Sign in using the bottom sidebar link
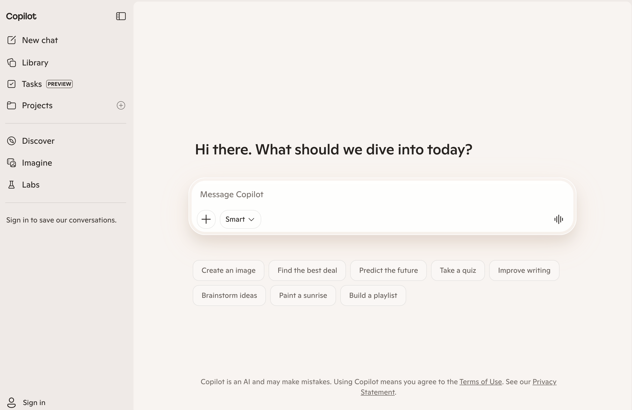Image resolution: width=632 pixels, height=410 pixels. coord(34,402)
